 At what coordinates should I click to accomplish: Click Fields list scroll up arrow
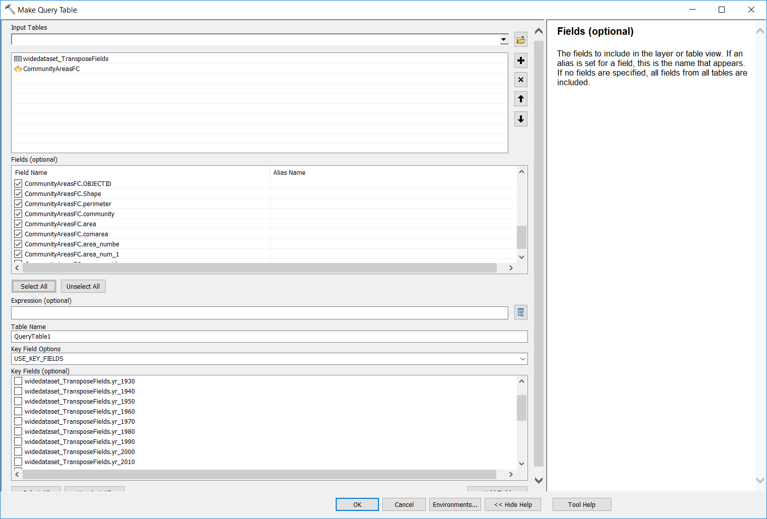[521, 172]
